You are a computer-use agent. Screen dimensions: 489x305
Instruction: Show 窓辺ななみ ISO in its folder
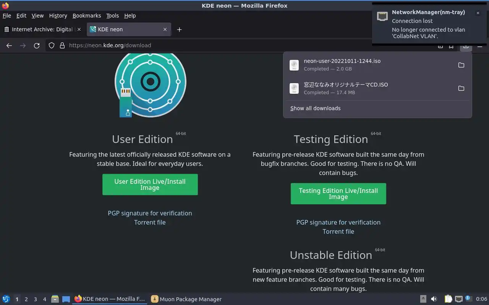461,88
